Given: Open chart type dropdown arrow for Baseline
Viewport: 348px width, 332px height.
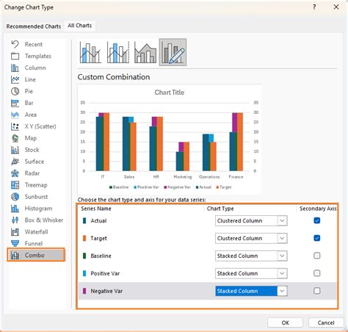Looking at the screenshot, I should [x=282, y=256].
